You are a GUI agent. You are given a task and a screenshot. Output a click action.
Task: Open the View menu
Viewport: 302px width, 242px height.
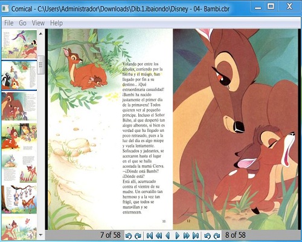click(38, 23)
